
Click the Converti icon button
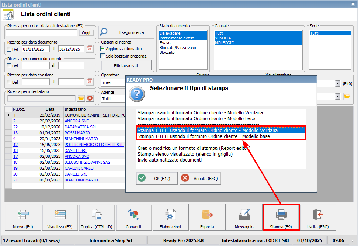pyautogui.click(x=134, y=217)
